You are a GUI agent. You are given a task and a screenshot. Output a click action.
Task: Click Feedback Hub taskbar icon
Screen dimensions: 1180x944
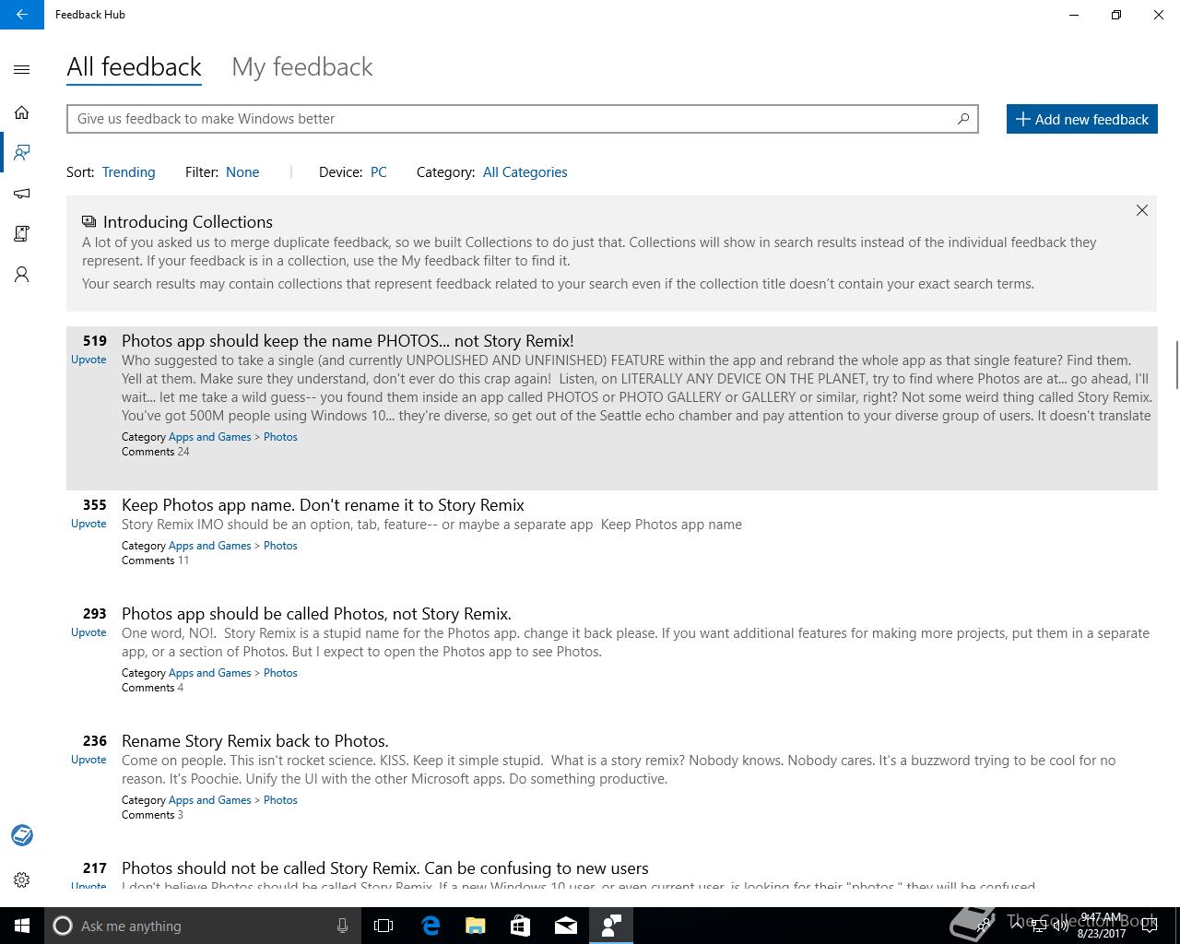611,926
